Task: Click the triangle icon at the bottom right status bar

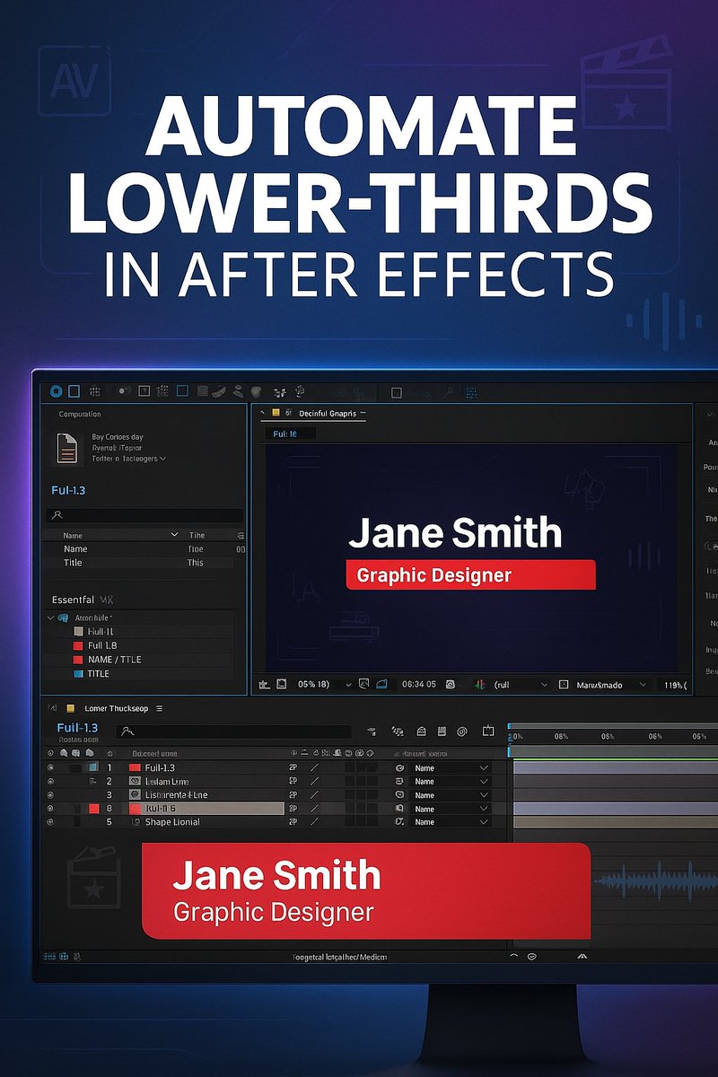Action: 583,957
